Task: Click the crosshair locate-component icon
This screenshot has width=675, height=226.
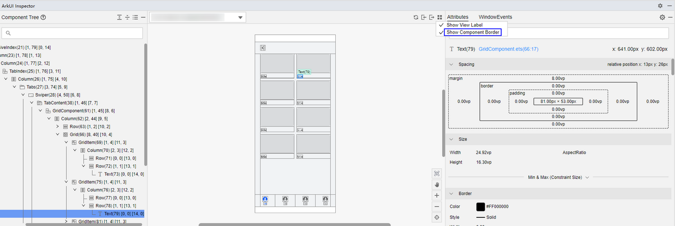Action: point(437,218)
